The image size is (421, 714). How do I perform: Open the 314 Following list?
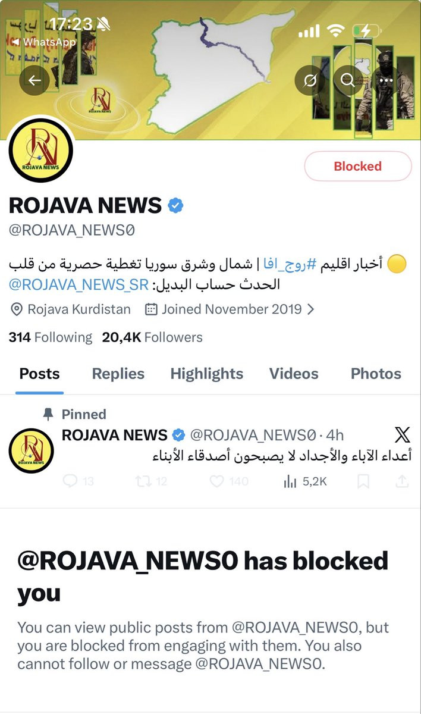(x=51, y=337)
